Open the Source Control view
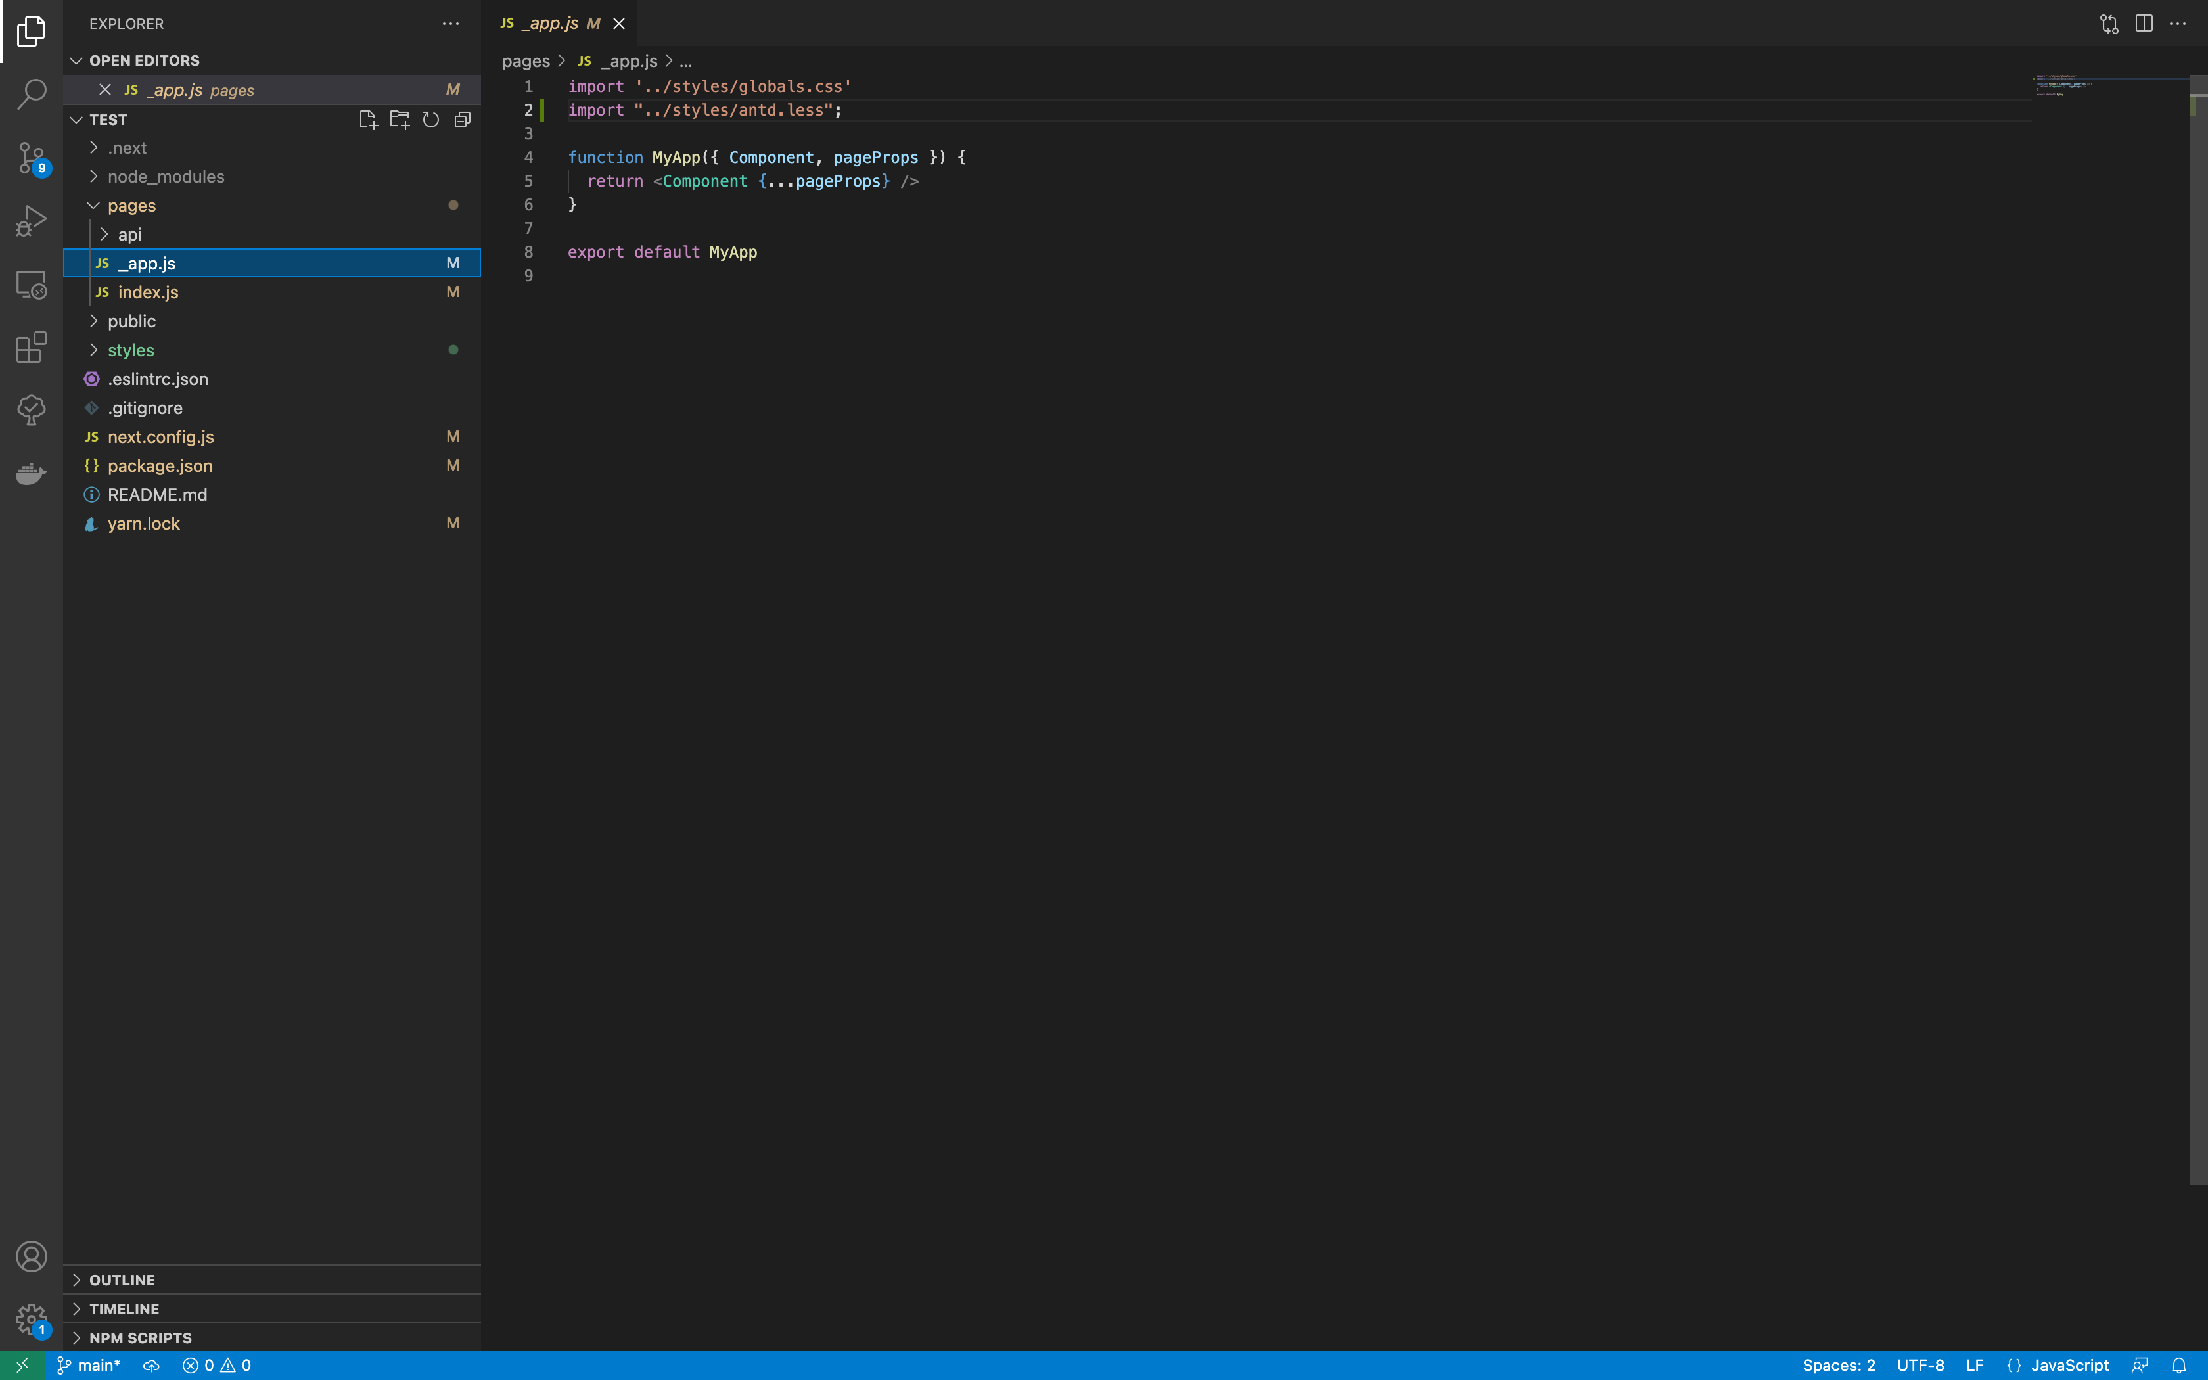 coord(32,157)
